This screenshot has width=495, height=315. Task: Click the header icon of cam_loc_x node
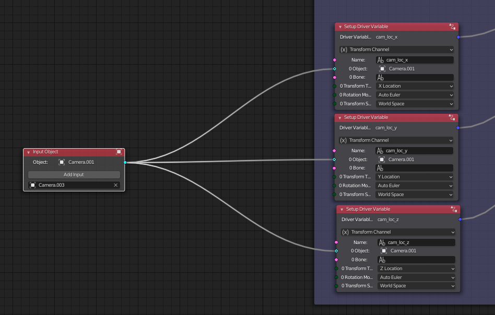tap(452, 27)
